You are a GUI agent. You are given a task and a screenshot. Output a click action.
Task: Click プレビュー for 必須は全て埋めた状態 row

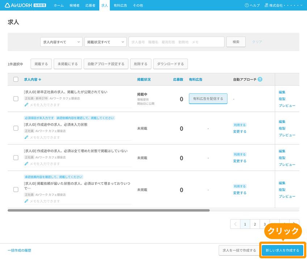tap(287, 165)
